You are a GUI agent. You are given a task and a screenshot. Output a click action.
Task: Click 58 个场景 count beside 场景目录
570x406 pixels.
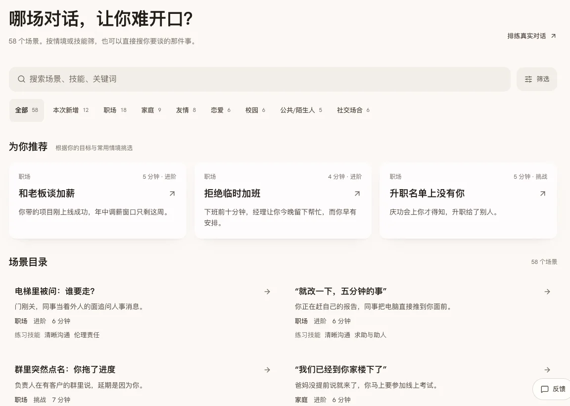tap(544, 262)
